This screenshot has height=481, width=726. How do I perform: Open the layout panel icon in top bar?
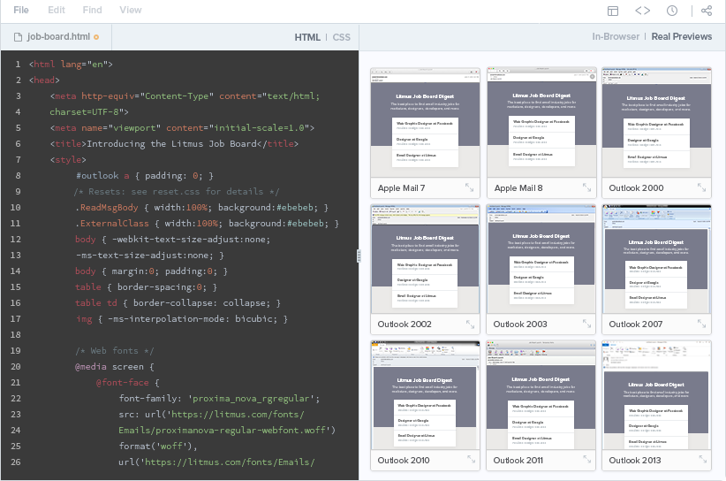[x=613, y=11]
